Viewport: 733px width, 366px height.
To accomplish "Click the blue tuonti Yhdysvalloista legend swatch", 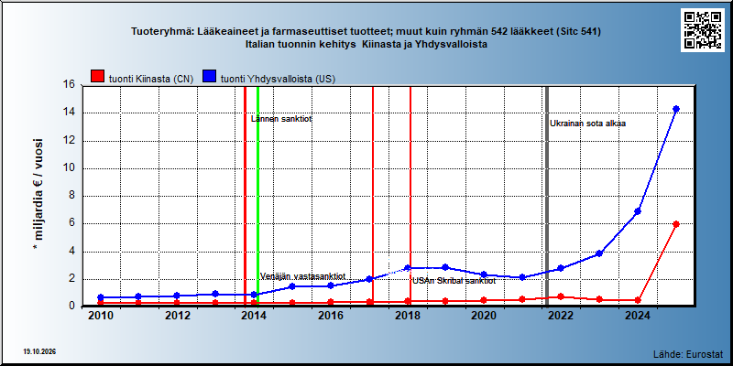I will [x=209, y=77].
